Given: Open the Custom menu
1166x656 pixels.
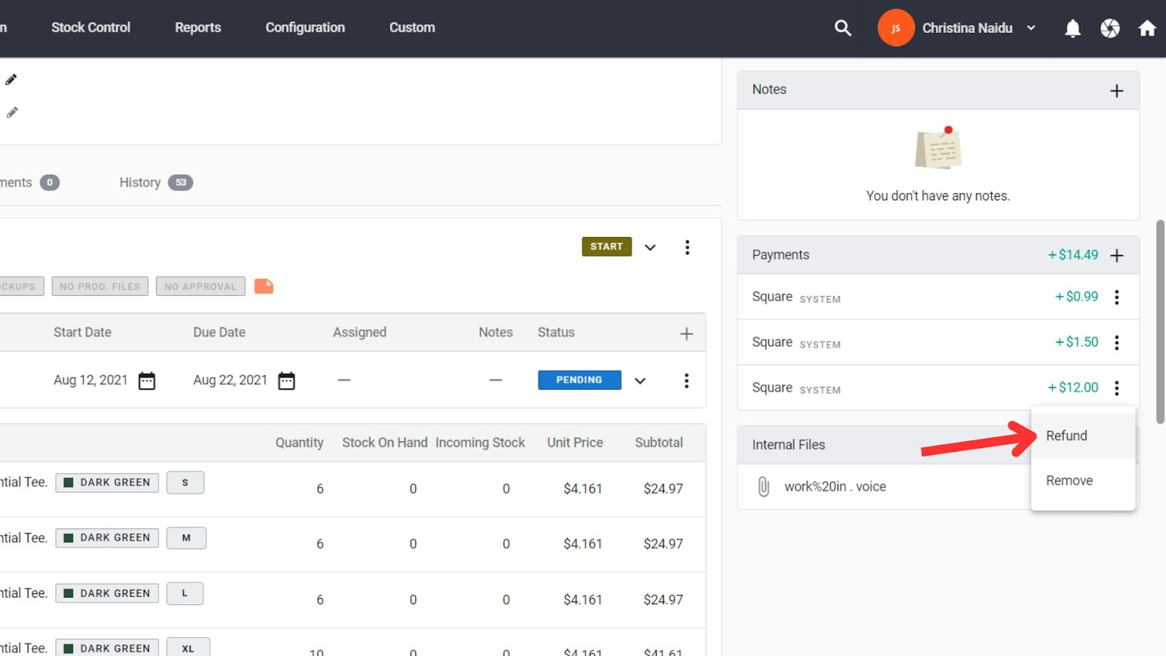Looking at the screenshot, I should coord(412,28).
